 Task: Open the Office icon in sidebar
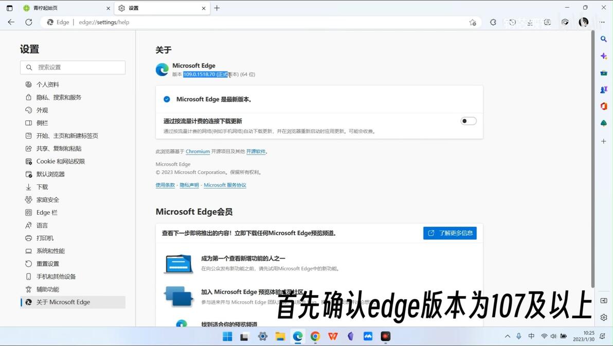point(604,106)
